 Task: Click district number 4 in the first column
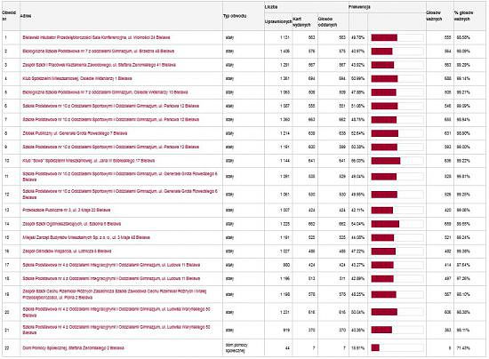point(5,78)
